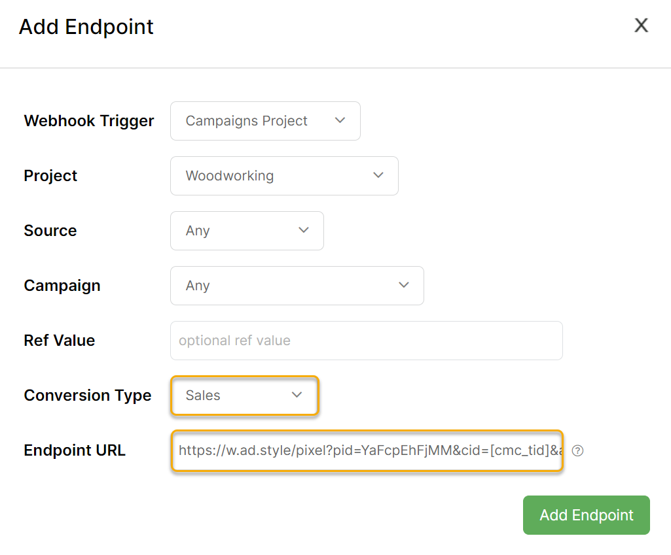The image size is (671, 555).
Task: Click the Conversion Type chevron arrow
Action: [x=297, y=395]
